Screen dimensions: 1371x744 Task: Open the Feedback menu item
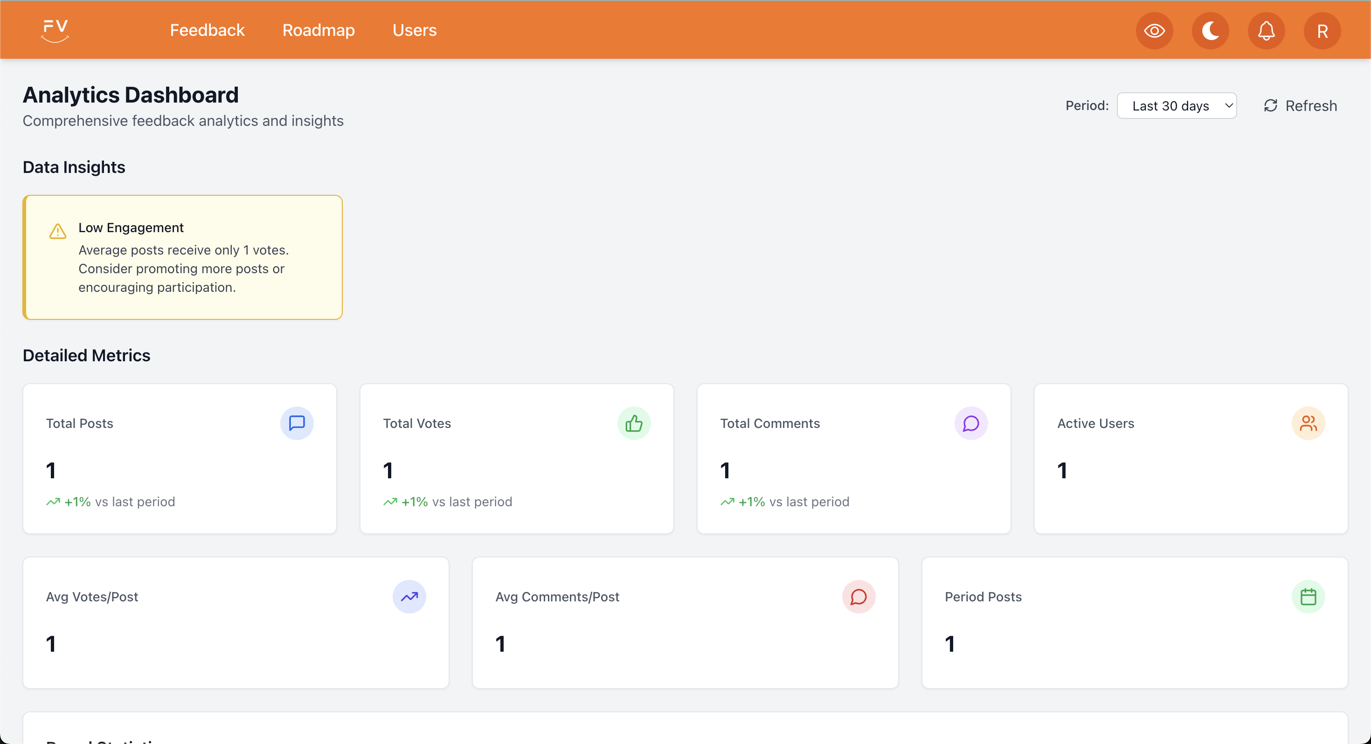(x=207, y=30)
